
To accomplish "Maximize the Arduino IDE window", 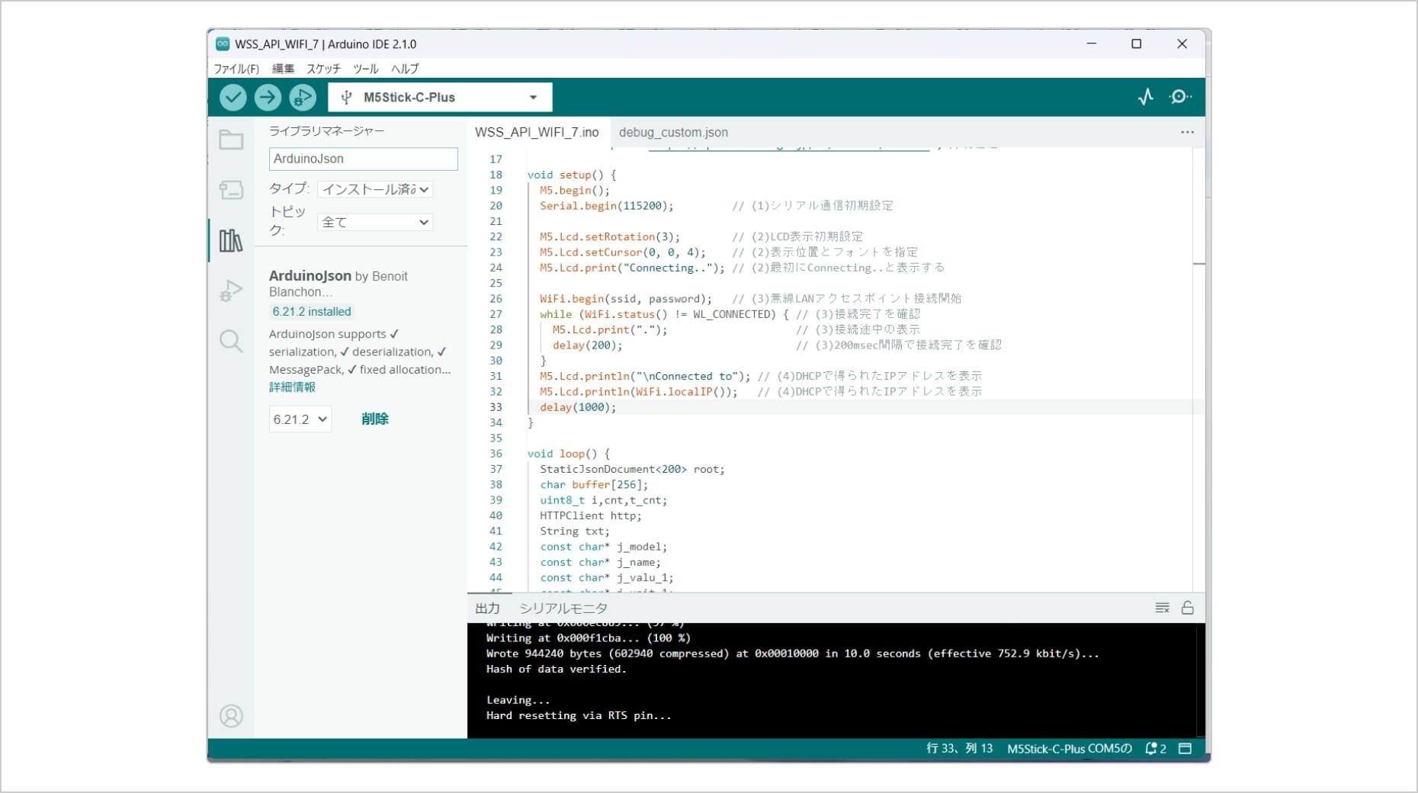I will (1137, 44).
